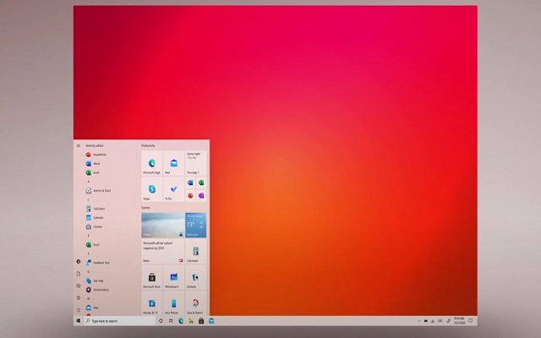Click the Type here to search box
Image resolution: width=541 pixels, height=338 pixels.
point(120,321)
